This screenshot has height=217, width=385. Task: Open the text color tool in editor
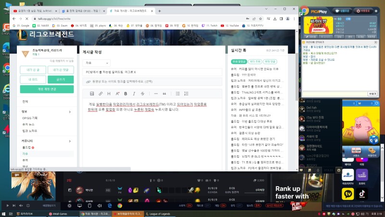coord(117,94)
